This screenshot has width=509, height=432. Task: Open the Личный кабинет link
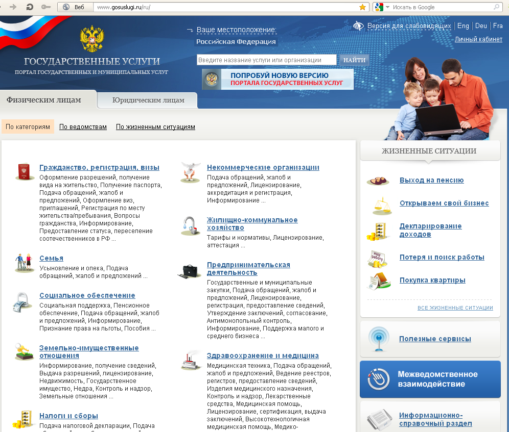click(x=478, y=39)
